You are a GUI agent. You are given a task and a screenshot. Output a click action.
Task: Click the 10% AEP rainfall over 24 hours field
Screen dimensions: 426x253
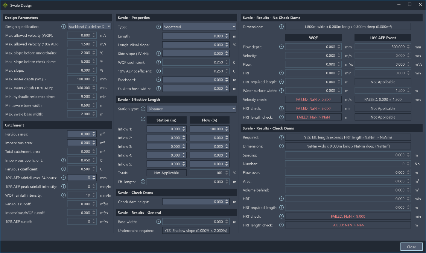tap(82, 178)
